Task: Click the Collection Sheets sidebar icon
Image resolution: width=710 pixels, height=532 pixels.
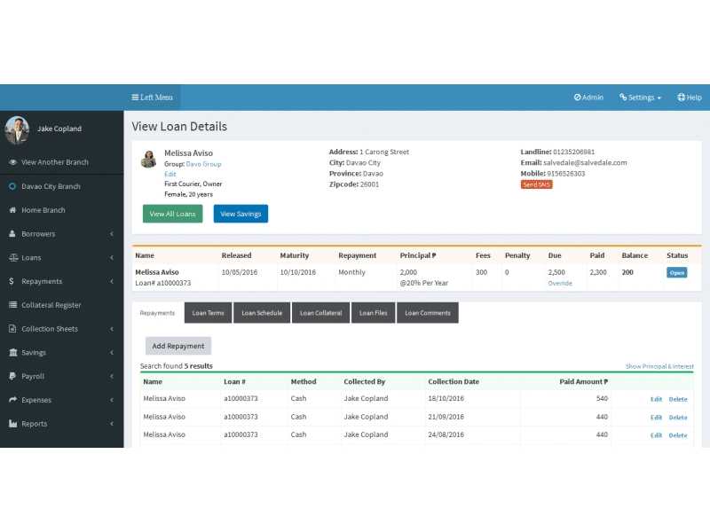Action: click(11, 329)
